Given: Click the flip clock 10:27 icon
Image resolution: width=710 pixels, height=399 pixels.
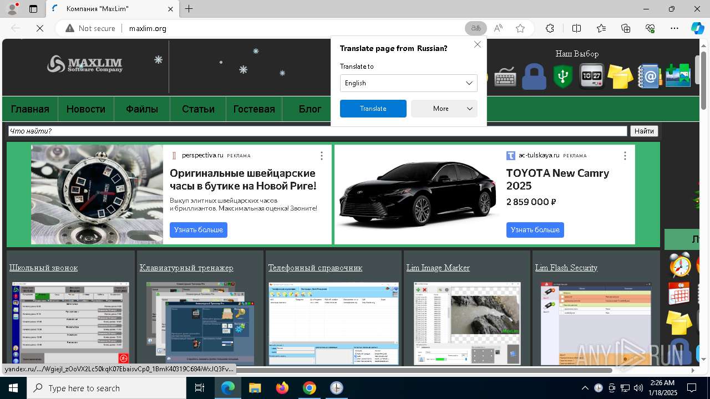Looking at the screenshot, I should [x=591, y=76].
